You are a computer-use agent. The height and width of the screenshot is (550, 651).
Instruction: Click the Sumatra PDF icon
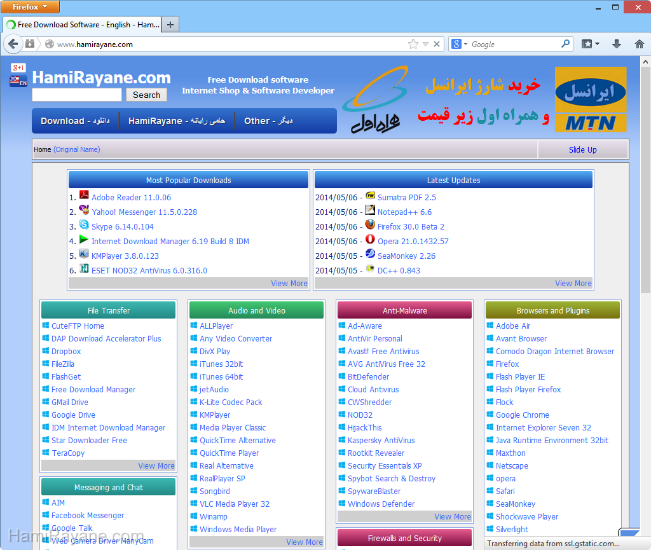click(371, 195)
